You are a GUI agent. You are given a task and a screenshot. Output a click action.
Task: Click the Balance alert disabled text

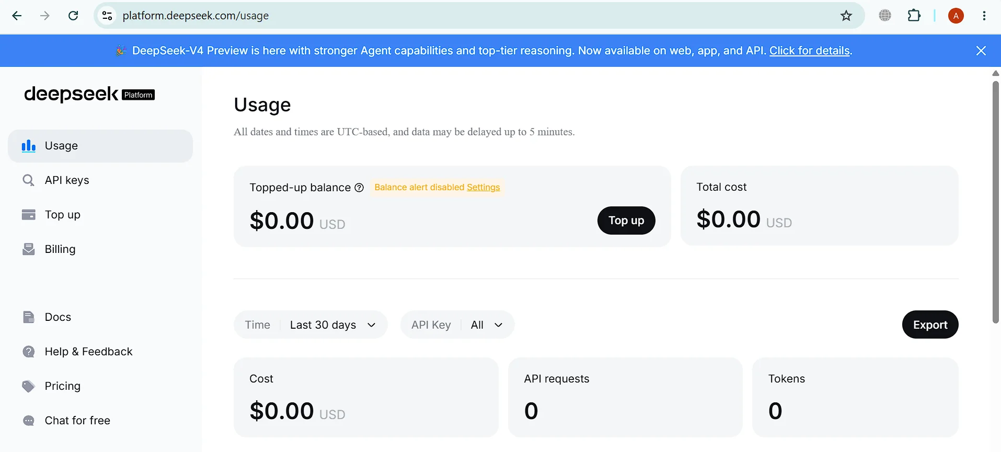click(x=419, y=187)
